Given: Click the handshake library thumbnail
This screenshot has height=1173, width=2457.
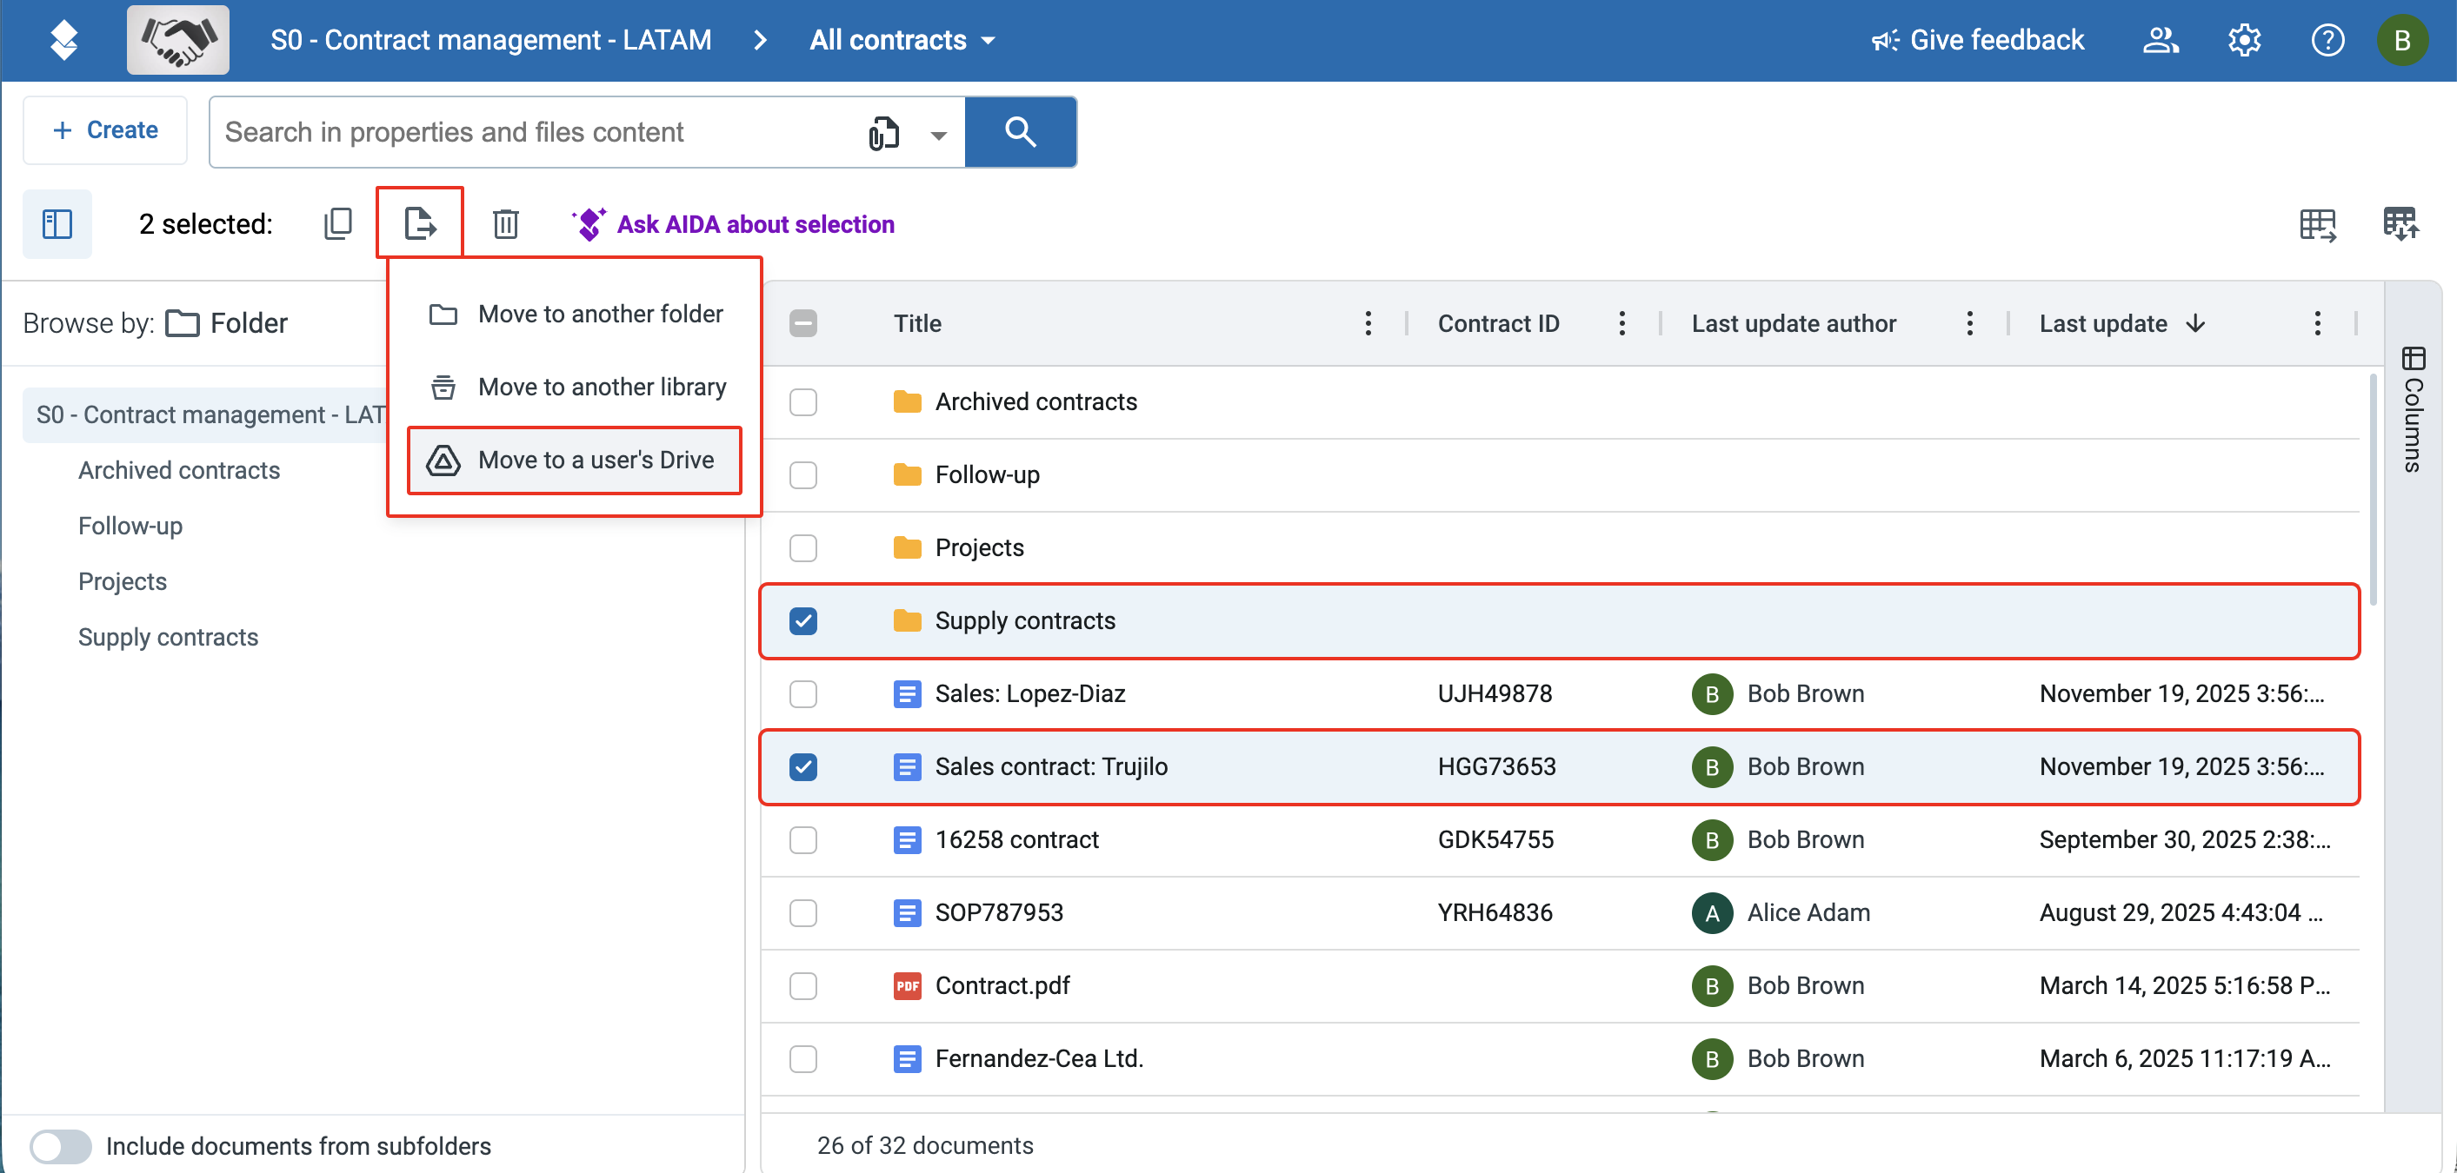Looking at the screenshot, I should [177, 40].
